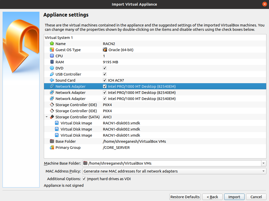Uncheck the highlighted Network Adapter checkbox
Viewport: 269px width, 201px height.
pos(105,86)
